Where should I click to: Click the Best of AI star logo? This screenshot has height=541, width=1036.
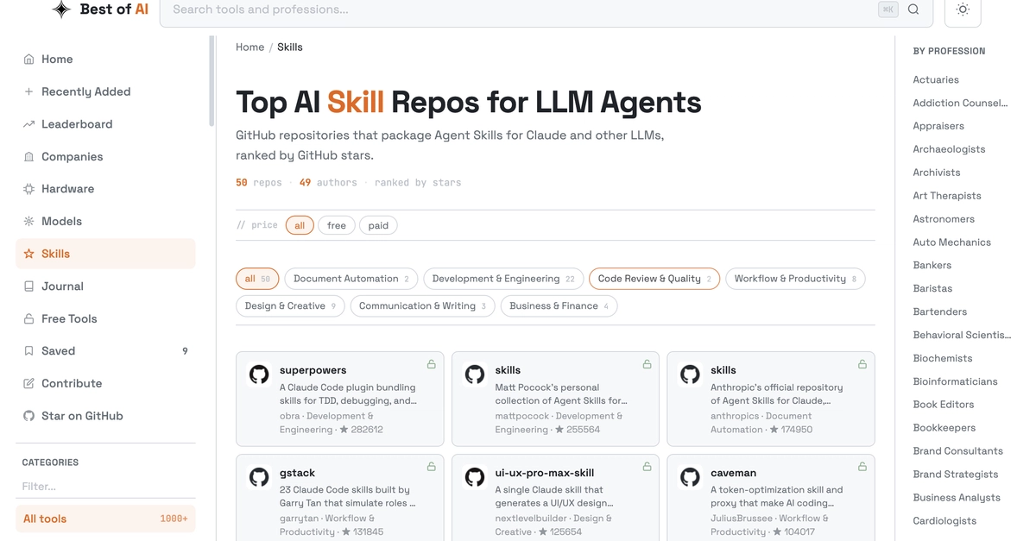(61, 9)
